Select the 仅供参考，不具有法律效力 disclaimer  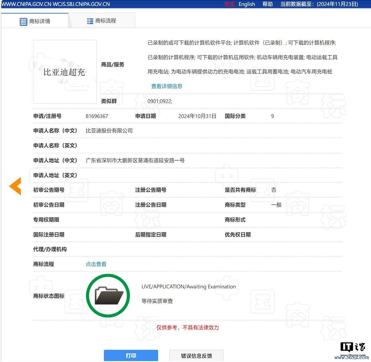coord(188,327)
